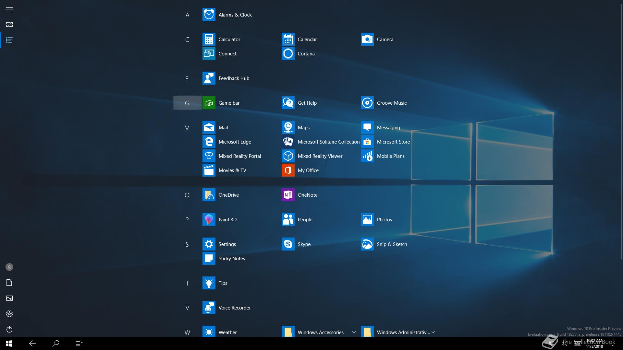Screen dimensions: 623x350
Task: Launch Mixed Reality Viewer icon
Action: click(288, 156)
